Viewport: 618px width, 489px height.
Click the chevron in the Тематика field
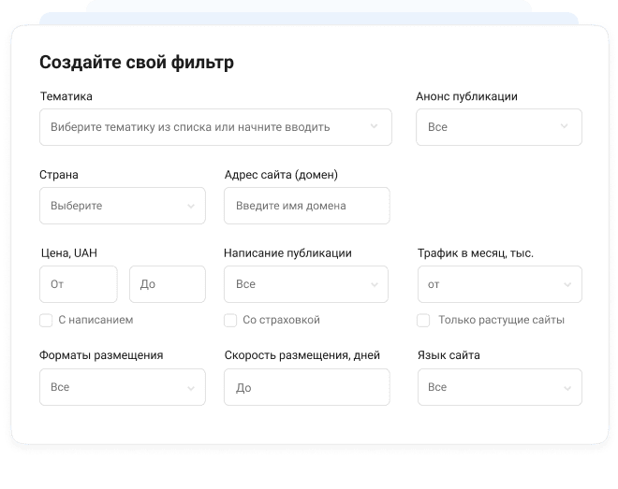click(374, 127)
